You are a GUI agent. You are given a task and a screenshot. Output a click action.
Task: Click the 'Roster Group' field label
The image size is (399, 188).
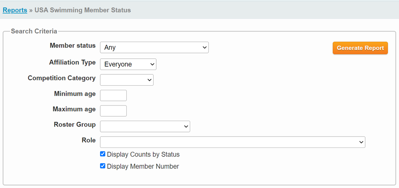74,125
